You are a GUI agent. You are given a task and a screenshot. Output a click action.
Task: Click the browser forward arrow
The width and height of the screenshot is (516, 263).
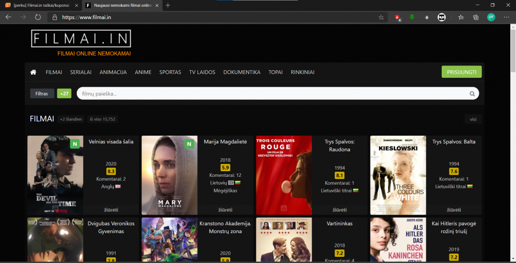coord(23,17)
